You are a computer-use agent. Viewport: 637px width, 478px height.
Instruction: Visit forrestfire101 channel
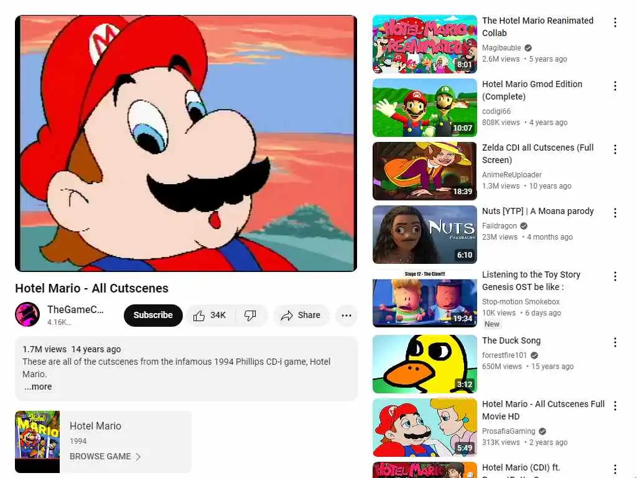(x=504, y=355)
